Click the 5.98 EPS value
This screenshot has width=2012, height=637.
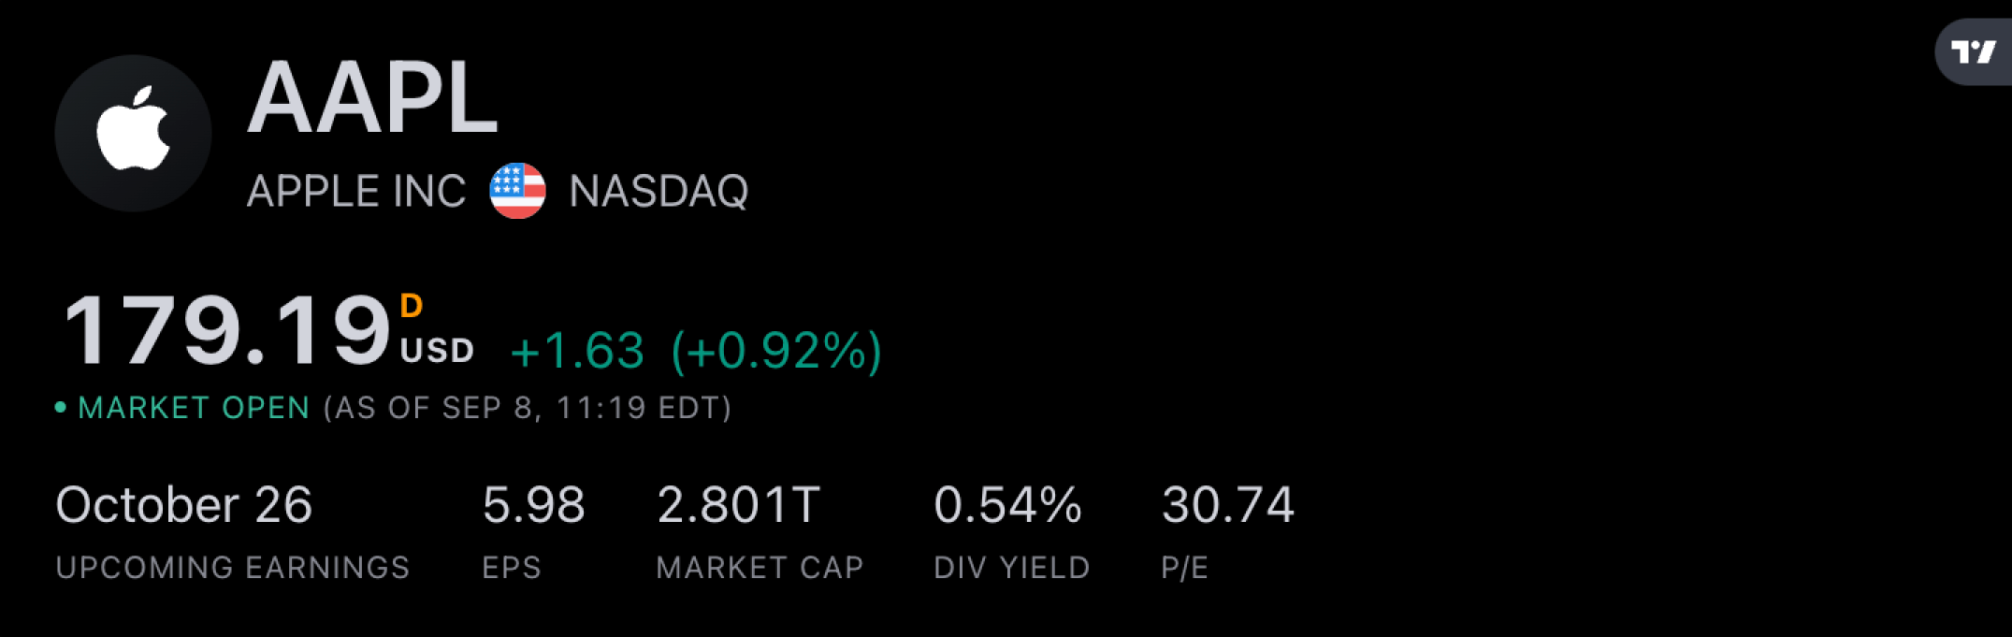click(x=533, y=505)
